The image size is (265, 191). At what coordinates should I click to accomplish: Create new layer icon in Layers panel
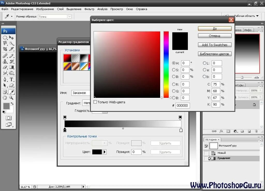click(249, 131)
